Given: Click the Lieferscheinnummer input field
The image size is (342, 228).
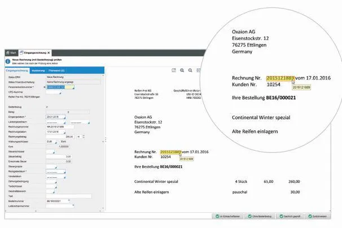Looking at the screenshot, I should pyautogui.click(x=59, y=206).
